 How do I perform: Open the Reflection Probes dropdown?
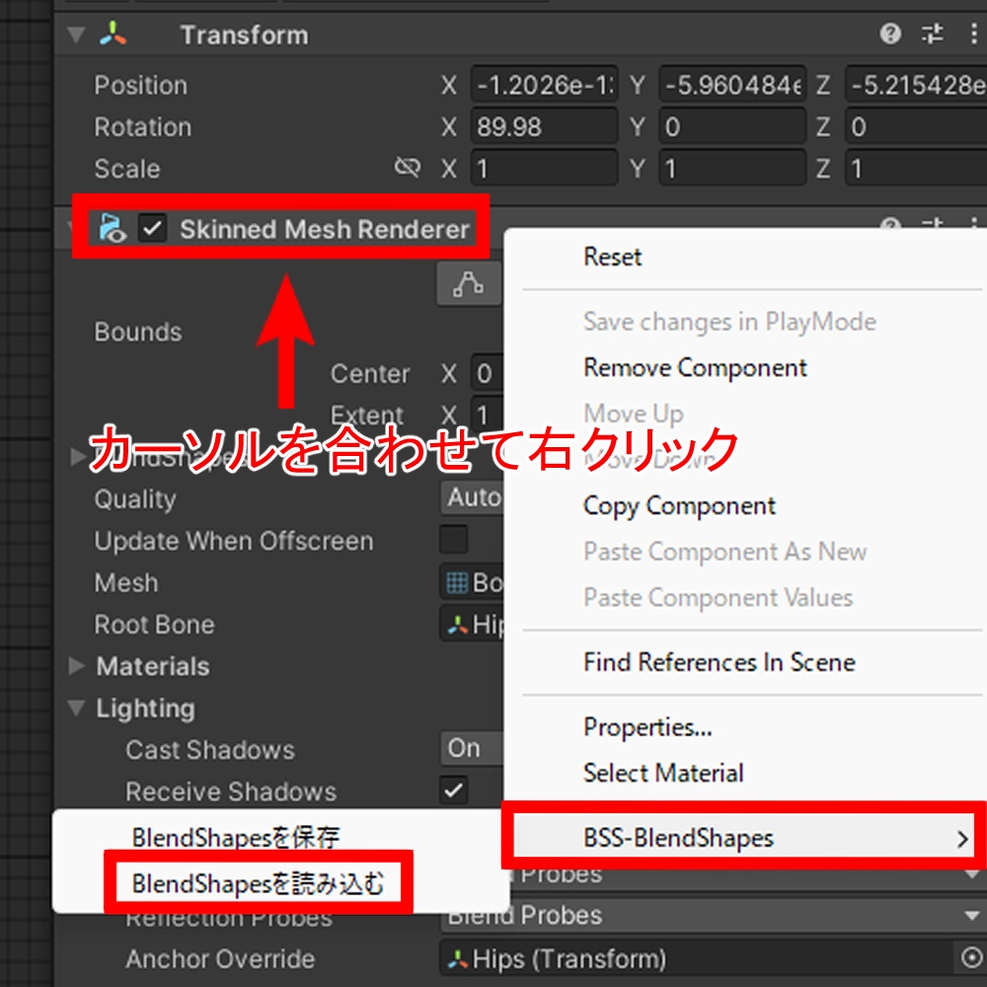point(691,916)
